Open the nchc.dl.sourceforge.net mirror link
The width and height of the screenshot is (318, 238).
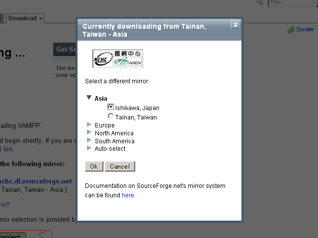(36, 181)
